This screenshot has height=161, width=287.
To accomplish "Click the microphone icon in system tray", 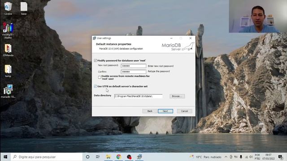I will tap(241, 157).
